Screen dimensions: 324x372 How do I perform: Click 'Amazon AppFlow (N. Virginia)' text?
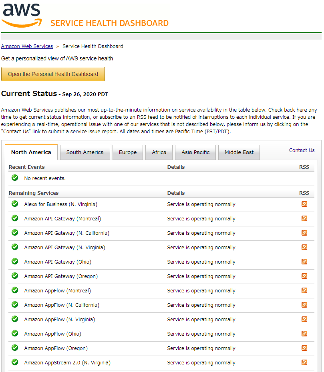[60, 320]
